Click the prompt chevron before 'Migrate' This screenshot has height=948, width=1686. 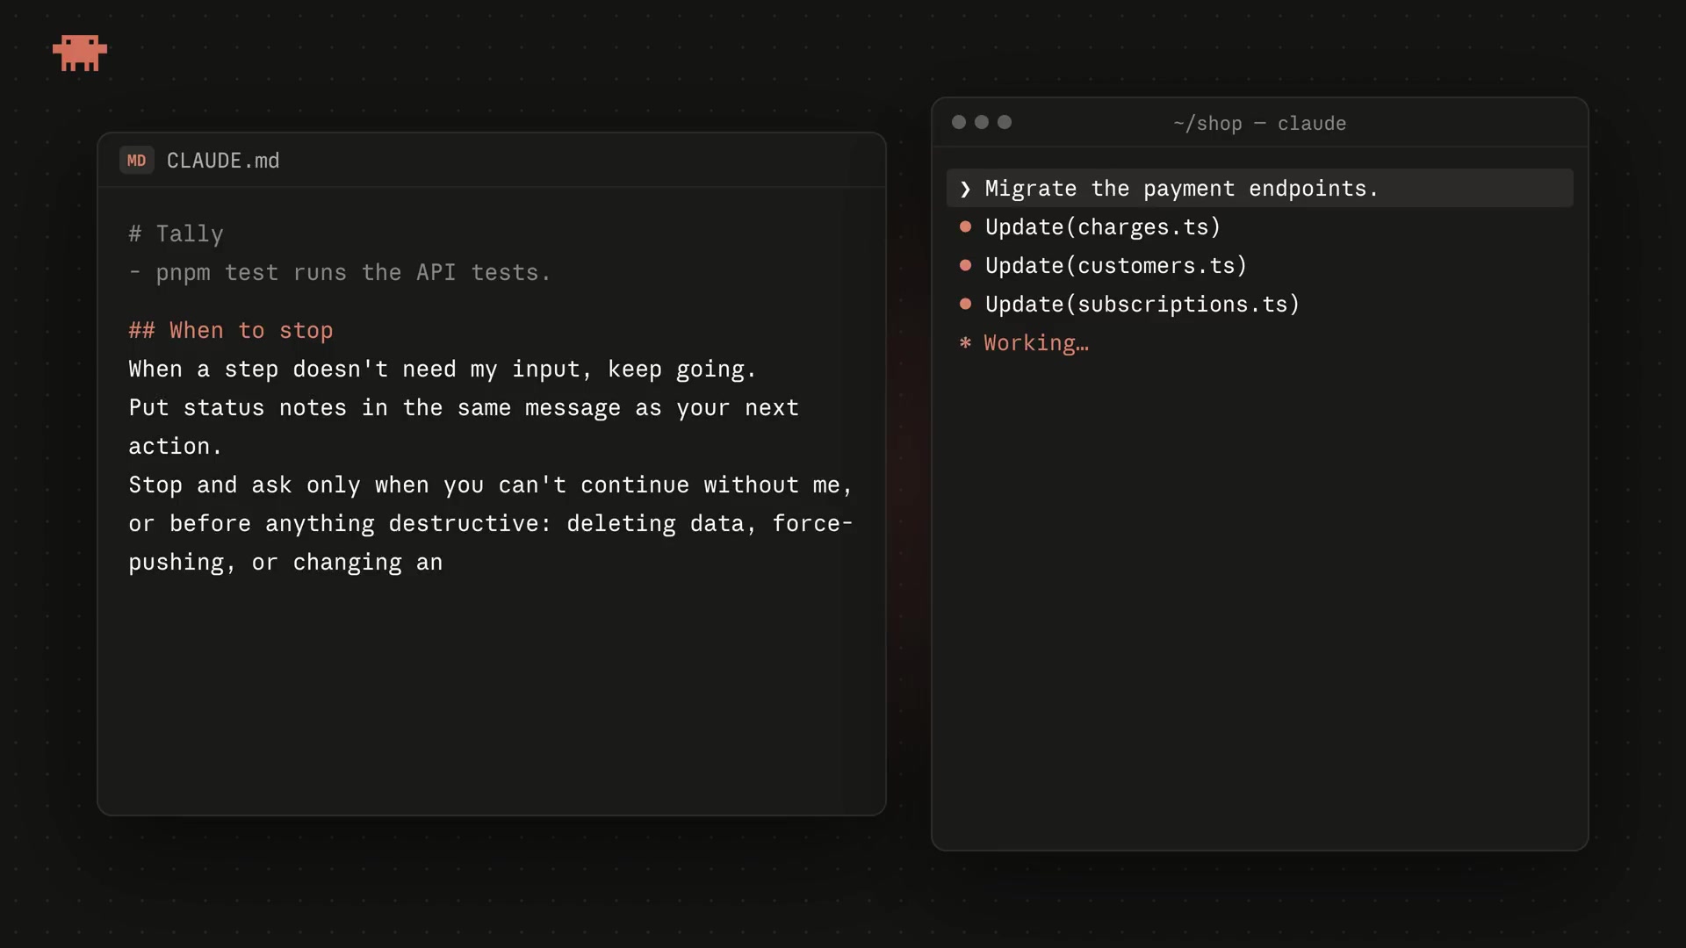tap(965, 189)
